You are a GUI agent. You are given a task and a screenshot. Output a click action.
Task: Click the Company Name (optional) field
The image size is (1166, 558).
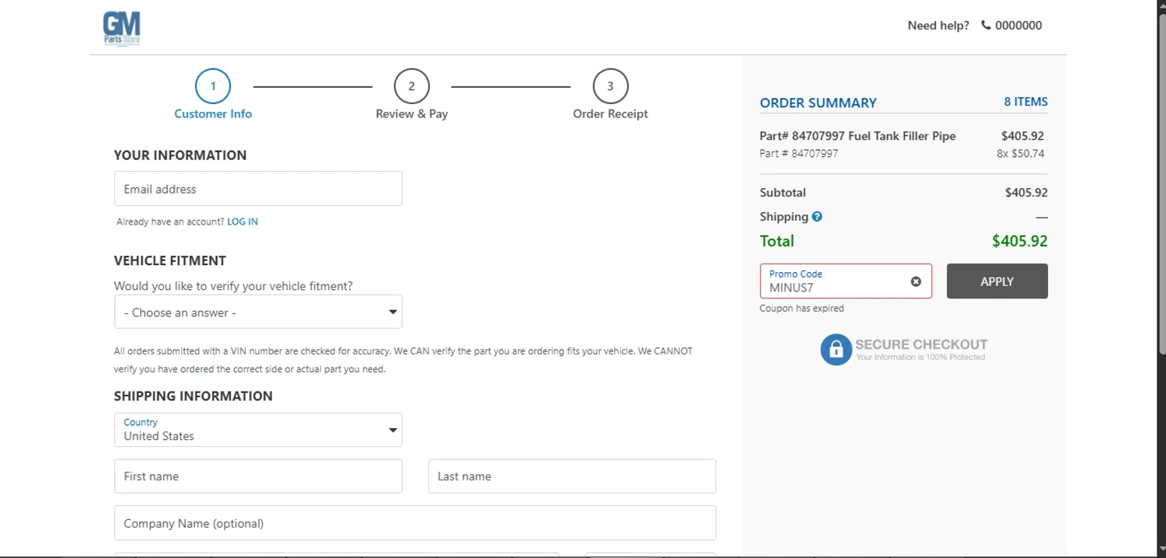click(415, 523)
